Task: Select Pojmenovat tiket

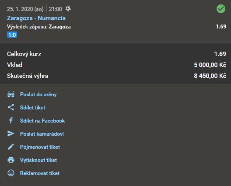Action: [x=40, y=147]
